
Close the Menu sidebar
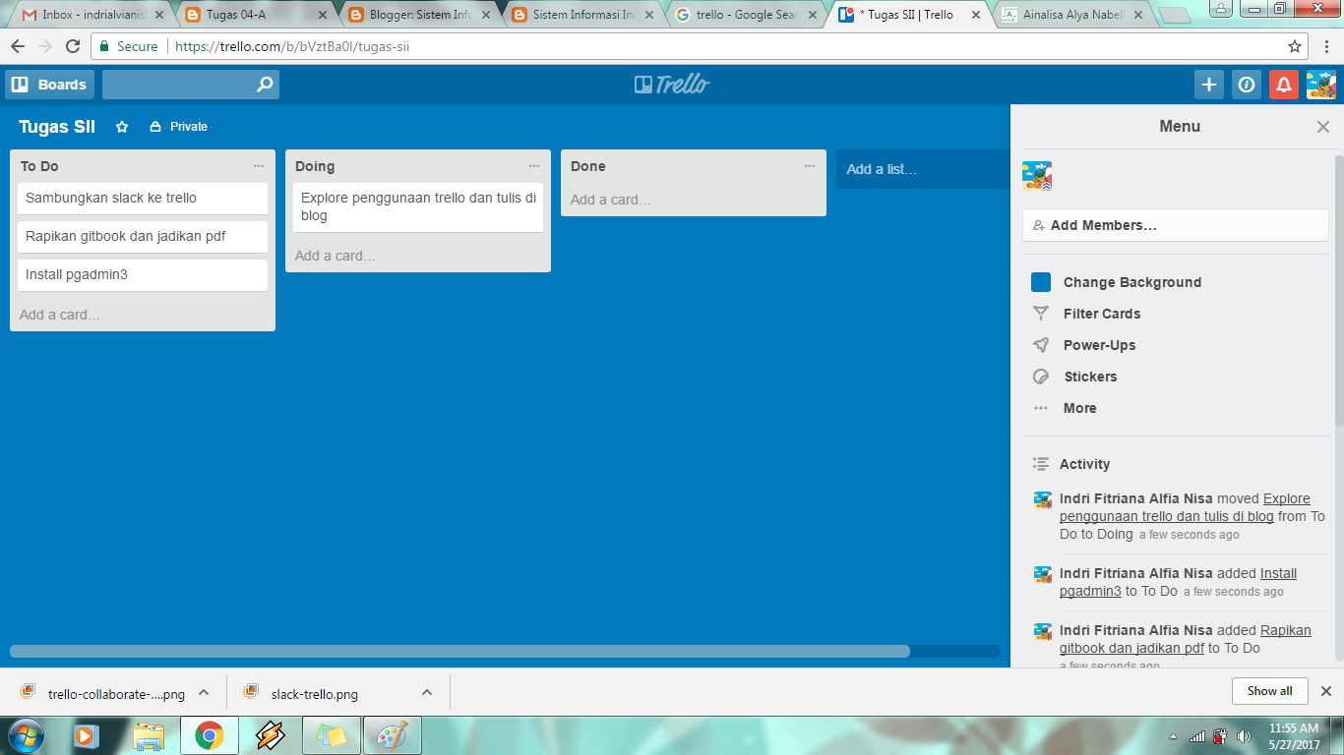1323,127
